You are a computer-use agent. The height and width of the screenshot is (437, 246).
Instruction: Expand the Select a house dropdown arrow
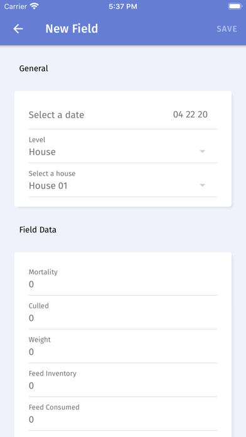(203, 185)
